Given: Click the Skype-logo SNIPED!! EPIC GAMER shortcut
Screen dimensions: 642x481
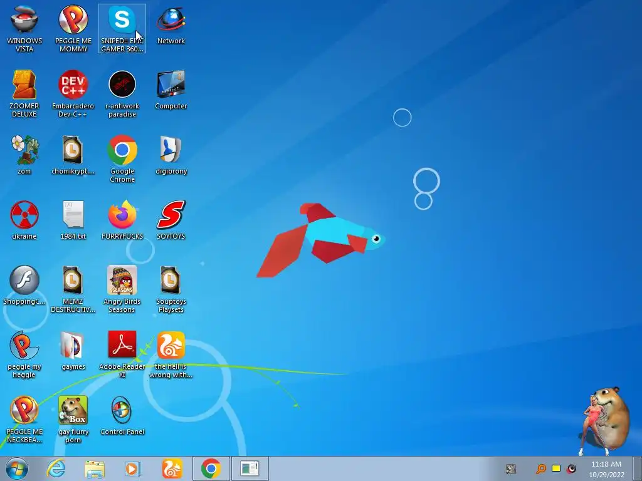Looking at the screenshot, I should (122, 29).
